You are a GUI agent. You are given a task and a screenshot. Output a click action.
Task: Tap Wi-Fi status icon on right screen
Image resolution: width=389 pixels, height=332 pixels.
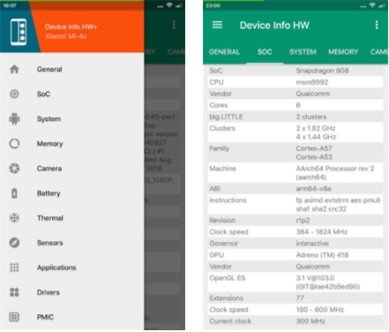pos(372,5)
